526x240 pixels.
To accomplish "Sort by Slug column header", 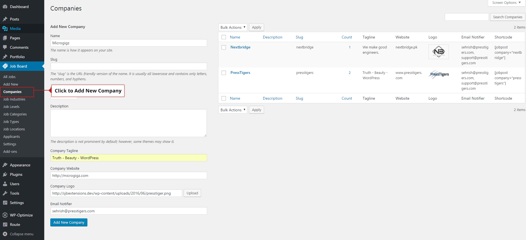I will click(x=299, y=37).
